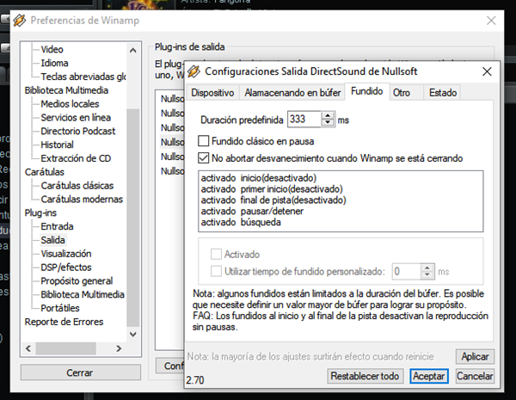Select Visualización under Plug-ins
The height and width of the screenshot is (400, 516).
tap(66, 254)
